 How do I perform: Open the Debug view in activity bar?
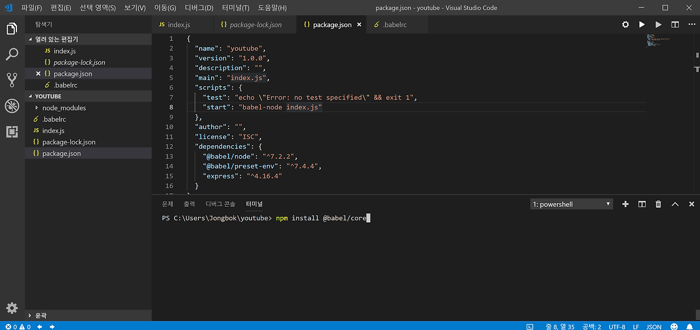tap(12, 106)
